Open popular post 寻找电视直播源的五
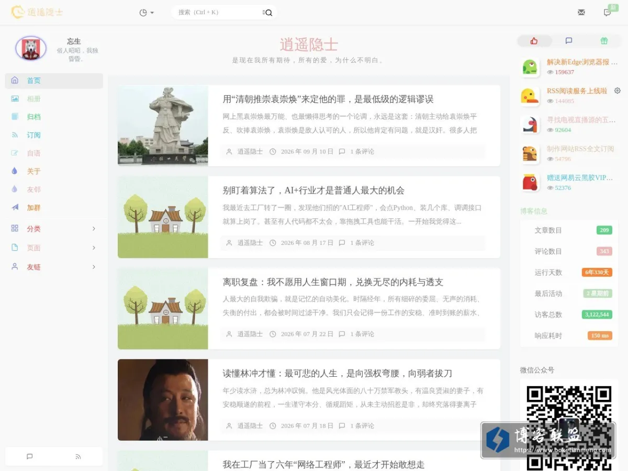The width and height of the screenshot is (628, 471). click(581, 120)
